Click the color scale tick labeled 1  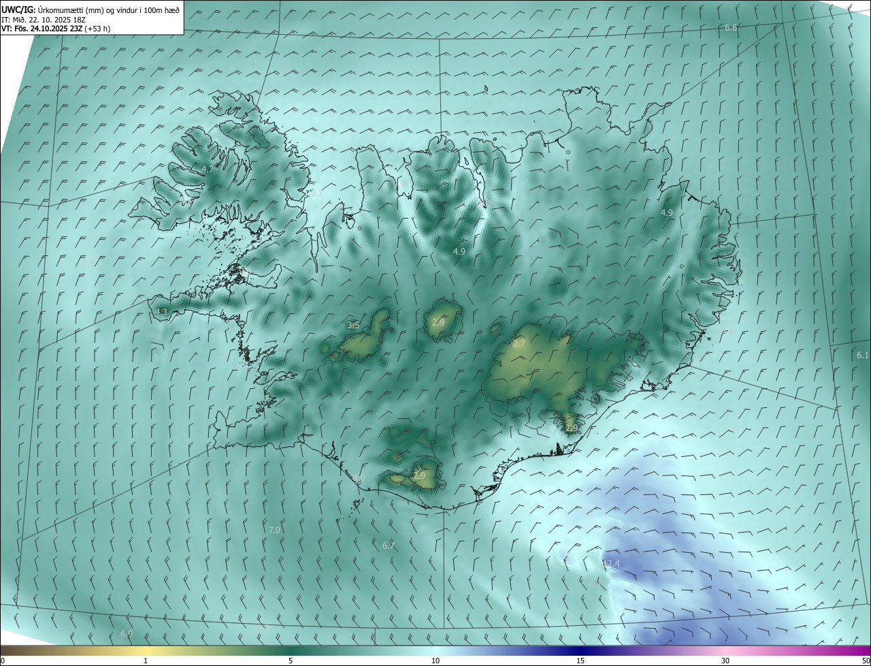(x=146, y=661)
